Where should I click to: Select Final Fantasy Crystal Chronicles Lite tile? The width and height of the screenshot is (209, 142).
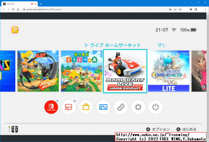click(169, 71)
